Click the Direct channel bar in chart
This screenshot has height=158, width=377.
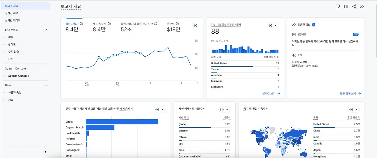tap(122, 122)
